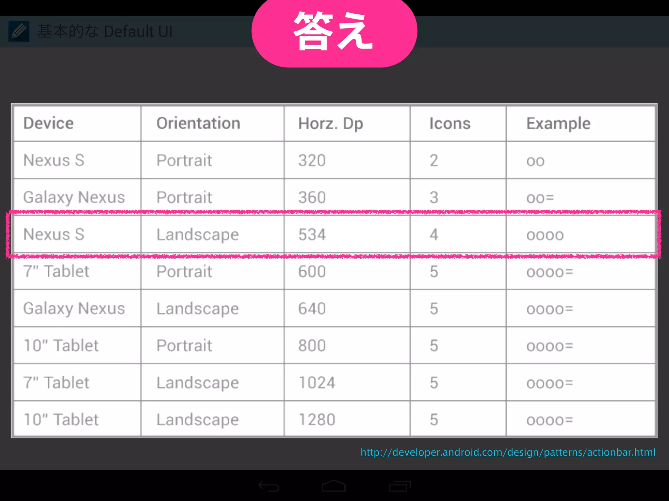
Task: Select the Device column header
Action: pyautogui.click(x=49, y=123)
